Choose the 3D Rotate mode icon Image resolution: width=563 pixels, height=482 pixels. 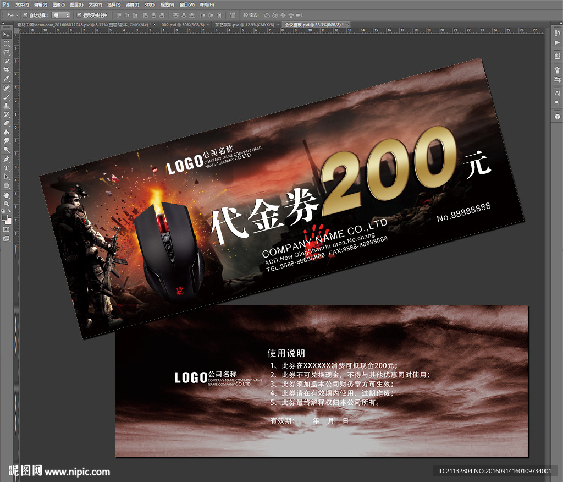267,15
